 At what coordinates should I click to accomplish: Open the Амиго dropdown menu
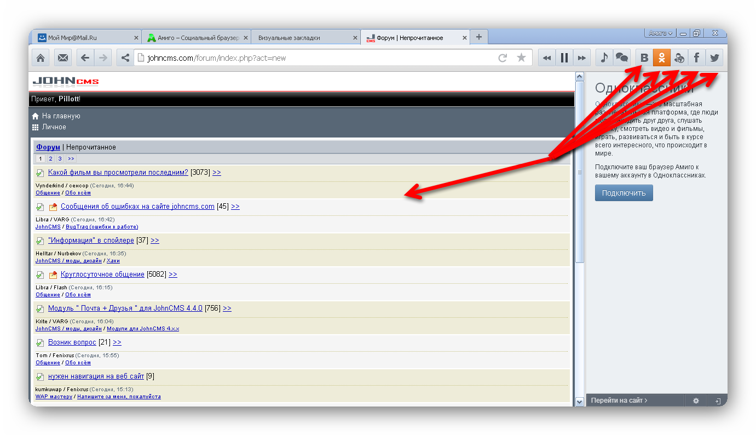coord(660,33)
